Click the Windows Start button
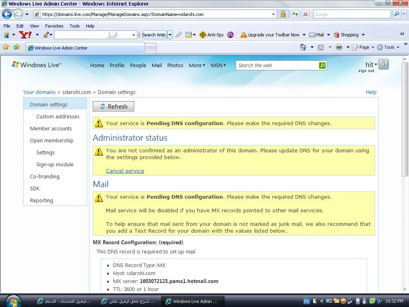Image resolution: width=409 pixels, height=307 pixels. click(13, 301)
